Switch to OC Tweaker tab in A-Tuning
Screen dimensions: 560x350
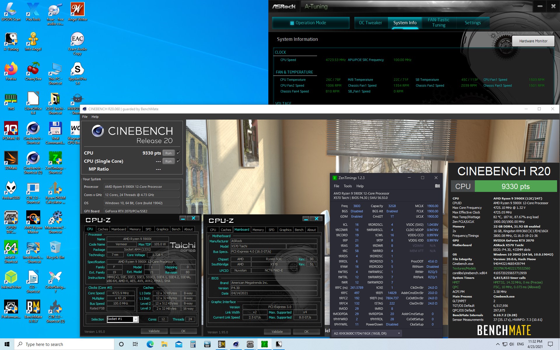370,23
